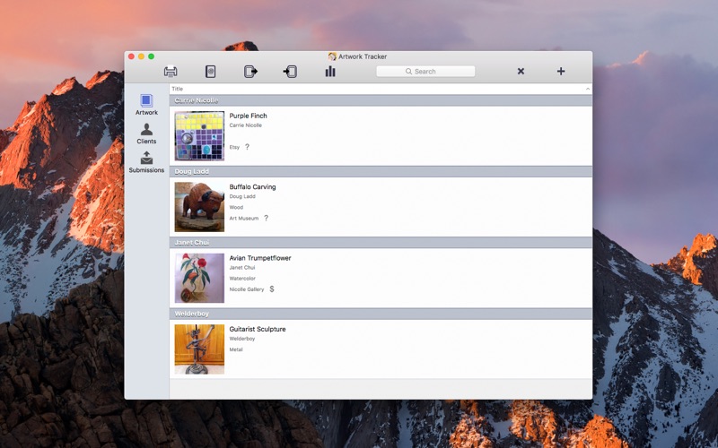Image resolution: width=718 pixels, height=448 pixels.
Task: Select Artwork in the sidebar
Action: (x=146, y=105)
